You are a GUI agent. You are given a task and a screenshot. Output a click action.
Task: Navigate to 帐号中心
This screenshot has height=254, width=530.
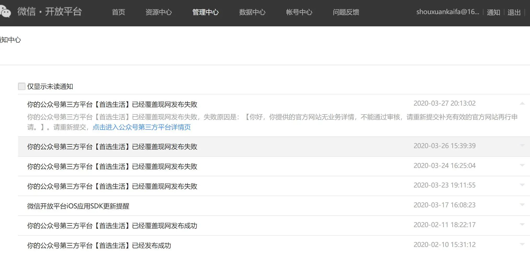[299, 12]
